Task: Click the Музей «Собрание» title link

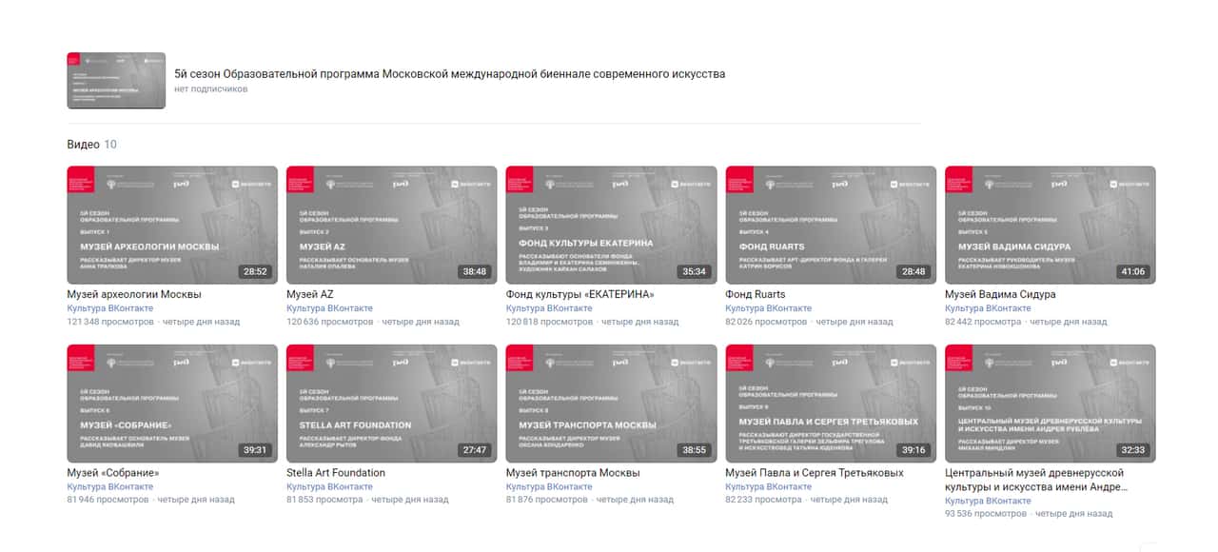Action: point(113,473)
